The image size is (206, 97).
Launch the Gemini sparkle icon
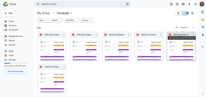pos(189,4)
